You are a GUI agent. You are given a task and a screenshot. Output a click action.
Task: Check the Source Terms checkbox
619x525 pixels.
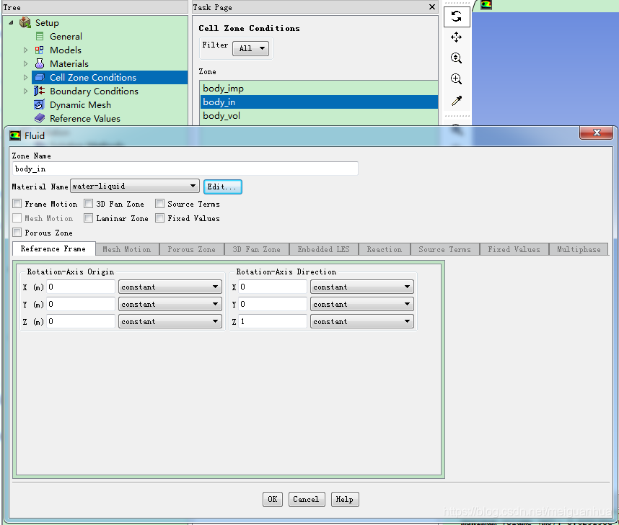[160, 205]
